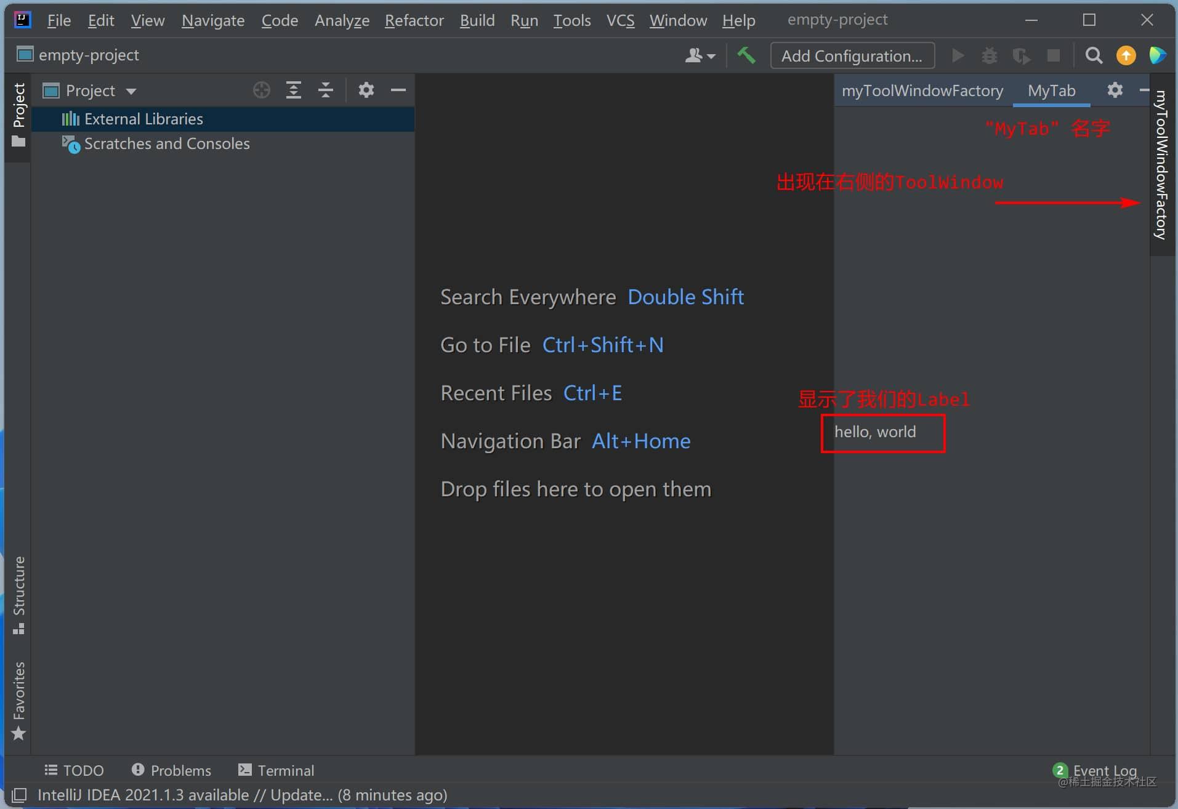Open the Analyze menu

coord(342,20)
